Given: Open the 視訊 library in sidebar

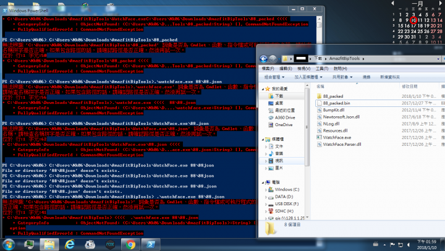Looking at the screenshot, I should [x=279, y=161].
